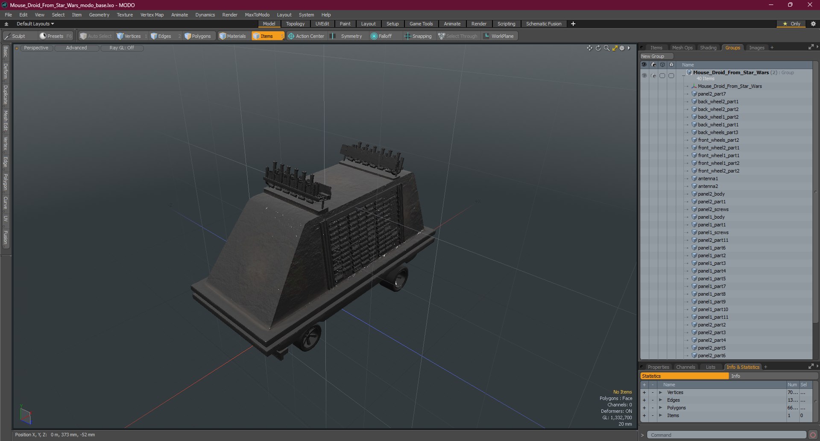Add a new tab in Properties panel
The width and height of the screenshot is (820, 441).
pyautogui.click(x=765, y=367)
